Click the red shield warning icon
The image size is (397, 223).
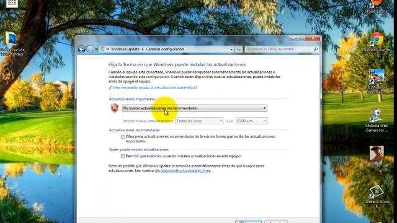[115, 108]
